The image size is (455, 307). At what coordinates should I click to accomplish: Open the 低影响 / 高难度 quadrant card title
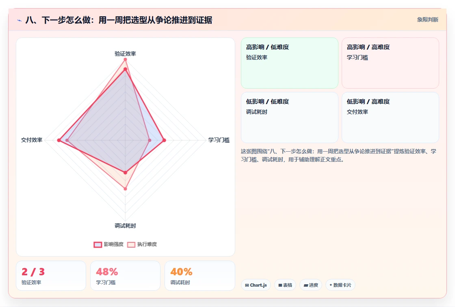pyautogui.click(x=368, y=102)
